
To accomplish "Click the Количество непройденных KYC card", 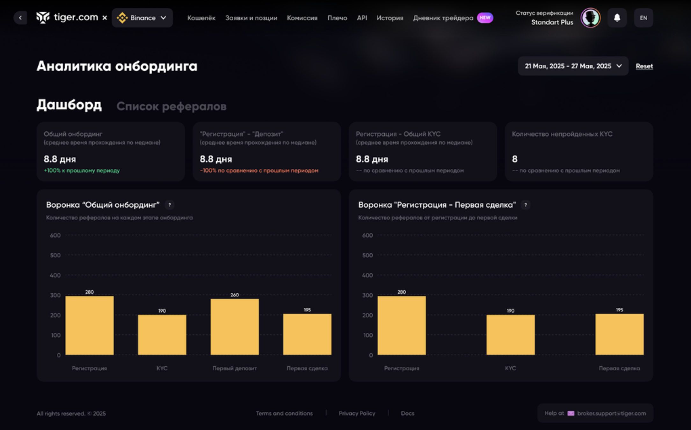I will click(579, 152).
